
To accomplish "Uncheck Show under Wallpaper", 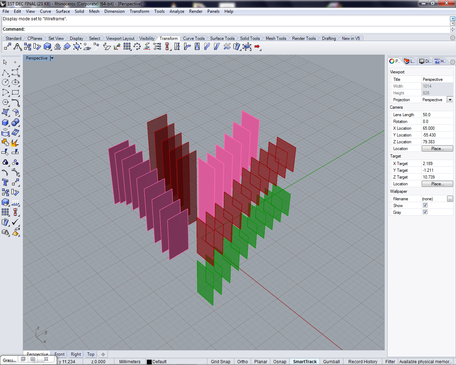I will coord(425,205).
